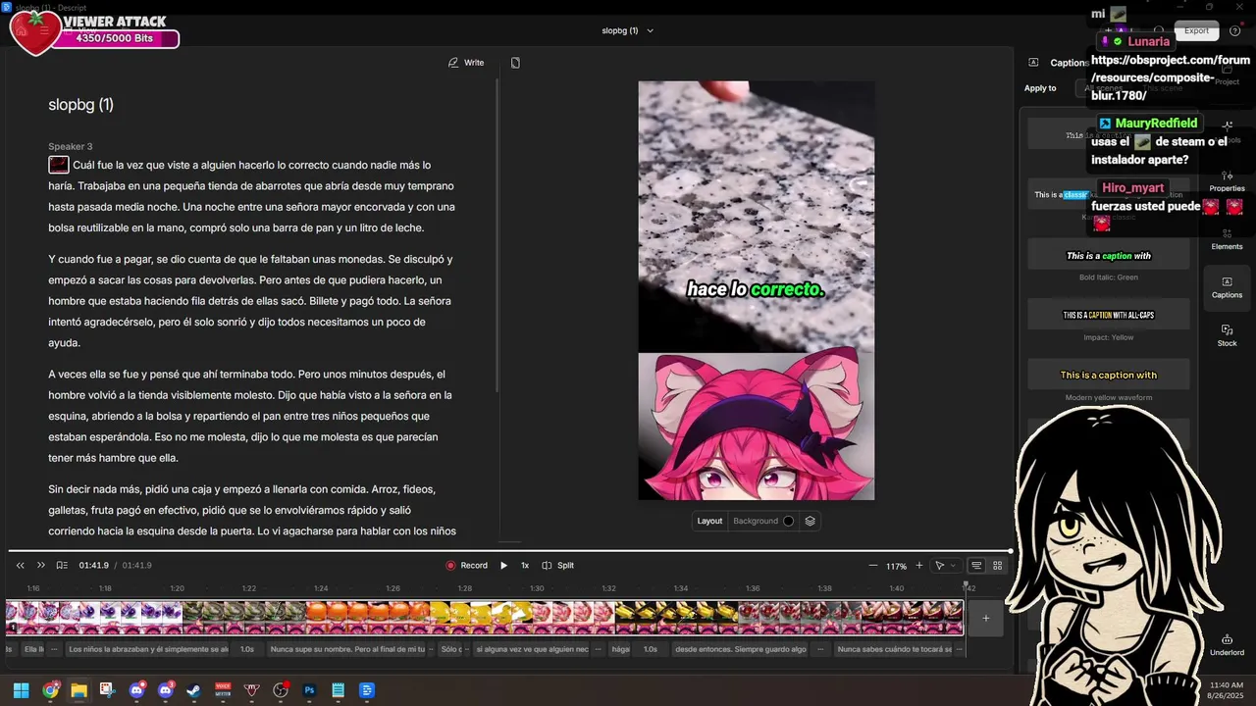Click the video preview canvas
This screenshot has width=1256, height=706.
[757, 290]
